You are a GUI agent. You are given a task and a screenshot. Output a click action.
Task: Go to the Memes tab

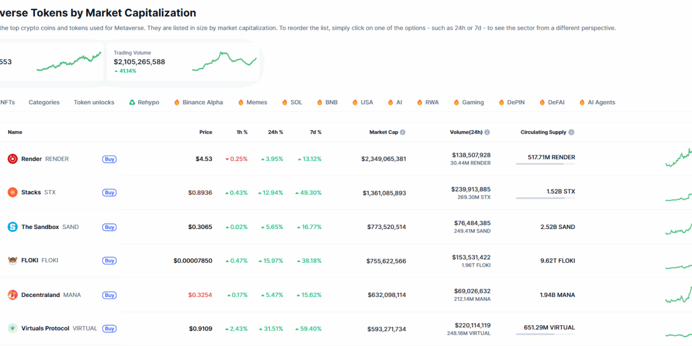253,102
